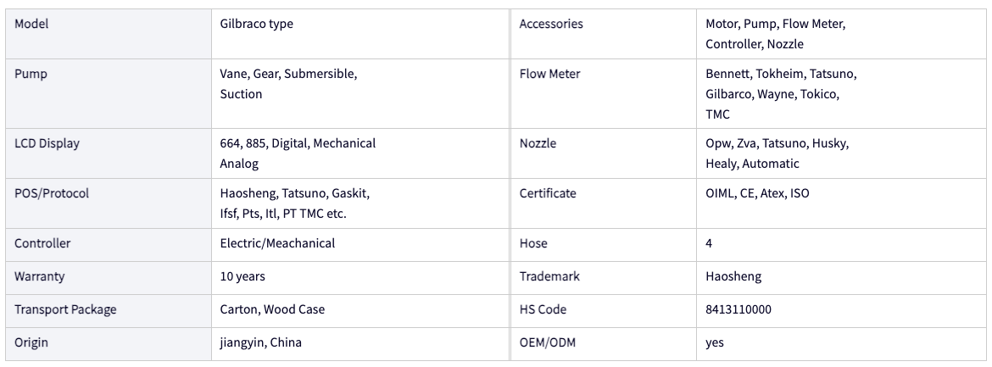Click the Model label cell
This screenshot has width=992, height=367.
coord(109,34)
